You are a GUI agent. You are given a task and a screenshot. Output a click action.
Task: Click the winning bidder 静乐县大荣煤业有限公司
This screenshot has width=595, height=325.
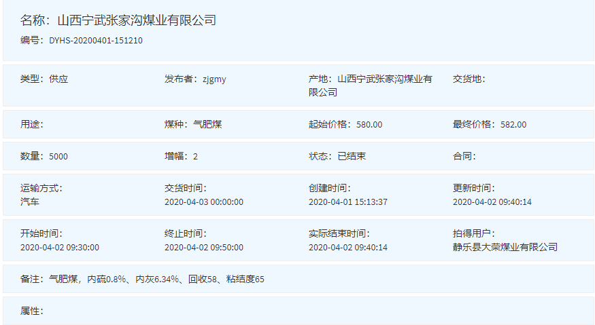(x=505, y=247)
